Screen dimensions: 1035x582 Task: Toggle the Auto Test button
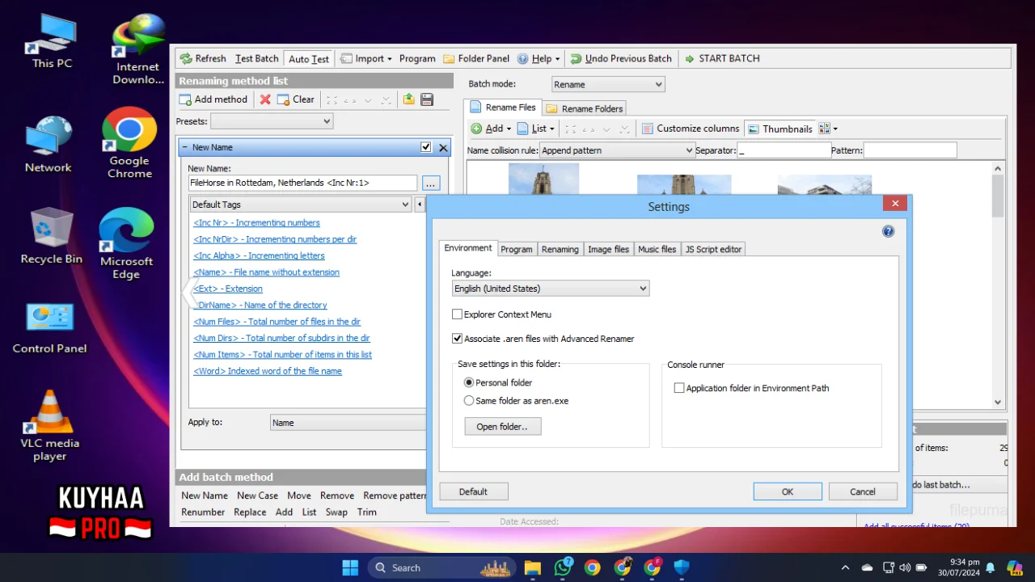(309, 58)
